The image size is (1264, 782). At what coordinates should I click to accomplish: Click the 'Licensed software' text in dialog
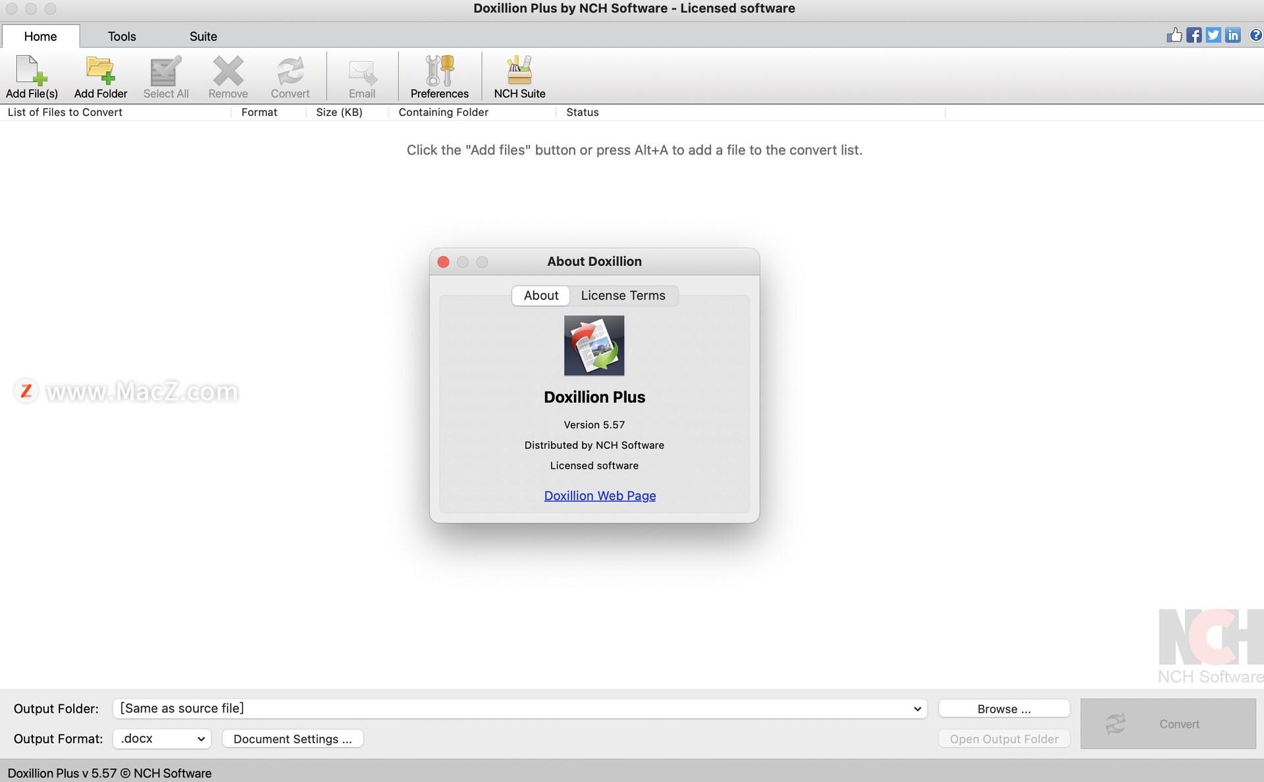tap(594, 465)
